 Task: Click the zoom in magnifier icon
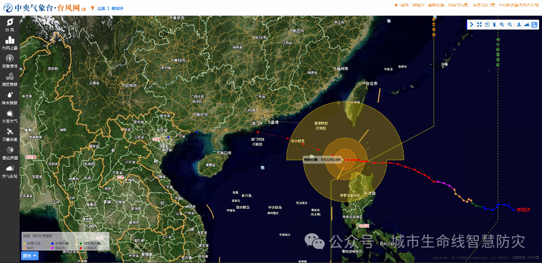(x=502, y=25)
